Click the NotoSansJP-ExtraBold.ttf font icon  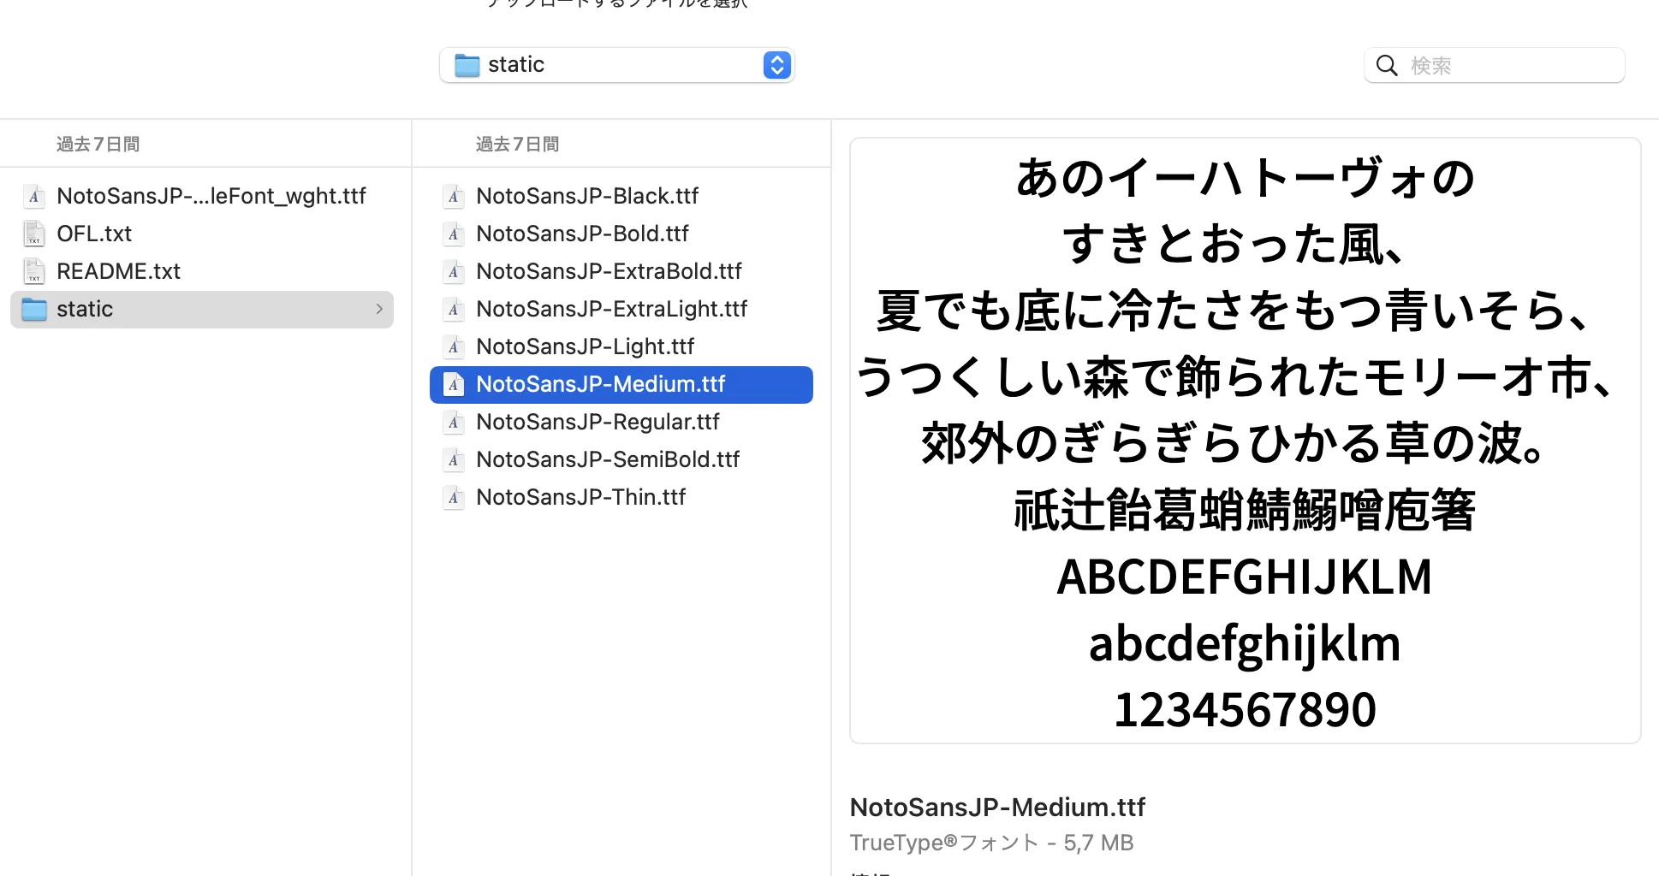(x=454, y=271)
